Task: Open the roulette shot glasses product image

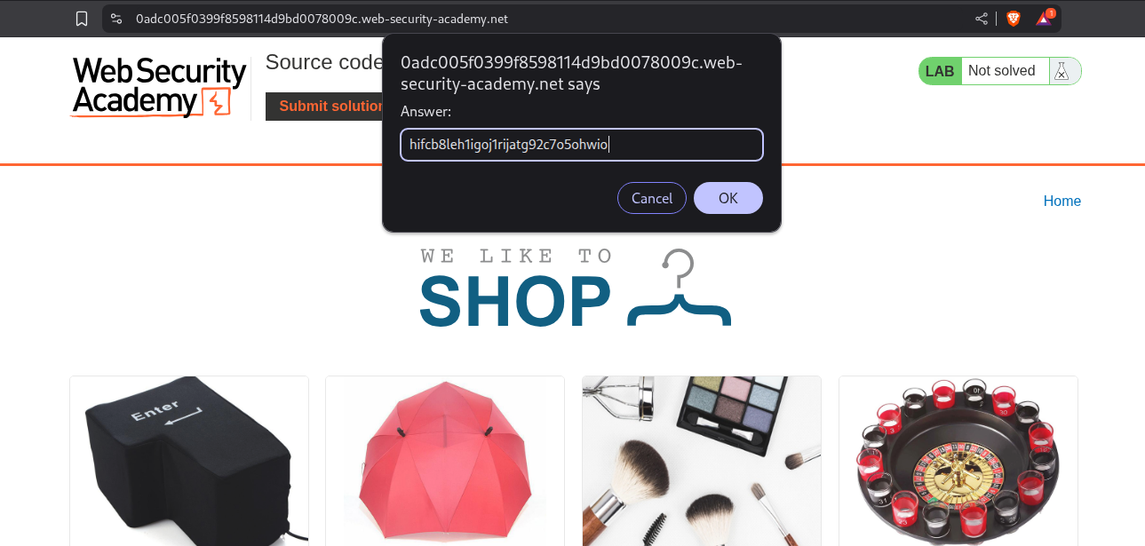Action: pyautogui.click(x=958, y=461)
